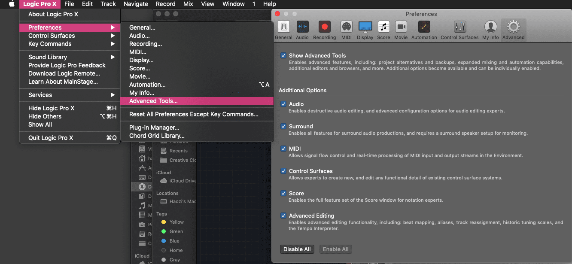Click the music note icon in rear Finder sidebar

coord(142,206)
